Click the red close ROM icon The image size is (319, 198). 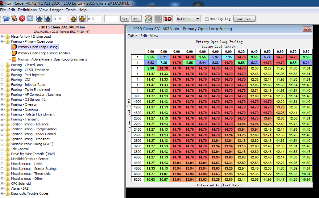22,19
